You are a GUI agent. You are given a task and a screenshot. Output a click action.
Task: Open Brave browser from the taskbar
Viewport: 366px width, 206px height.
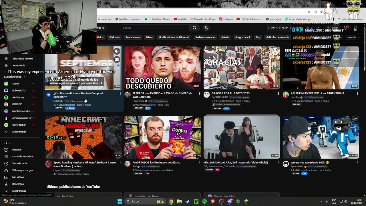point(213,201)
